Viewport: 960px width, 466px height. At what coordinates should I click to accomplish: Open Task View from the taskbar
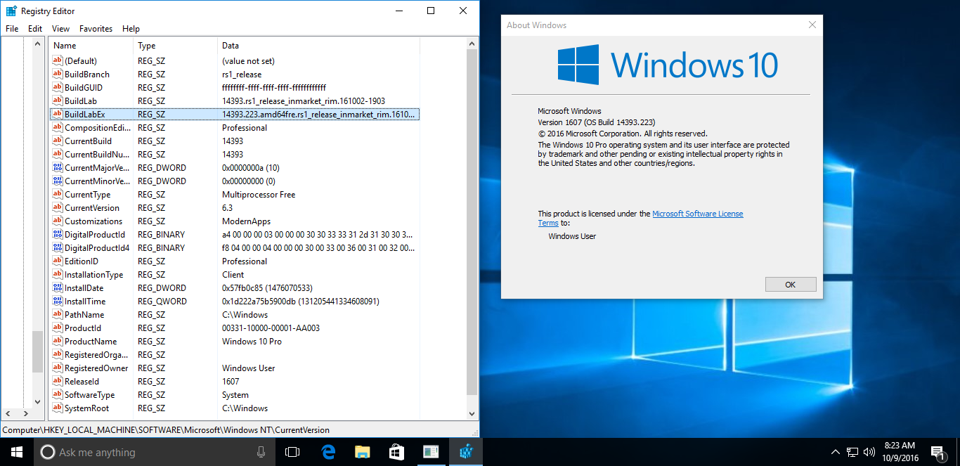(x=292, y=452)
